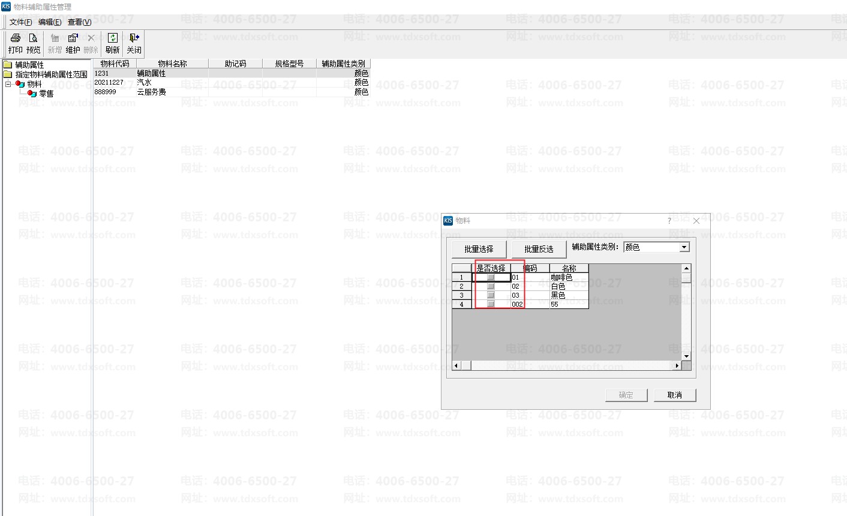847x516 pixels.
Task: Click the 助记码 column header
Action: 236,64
